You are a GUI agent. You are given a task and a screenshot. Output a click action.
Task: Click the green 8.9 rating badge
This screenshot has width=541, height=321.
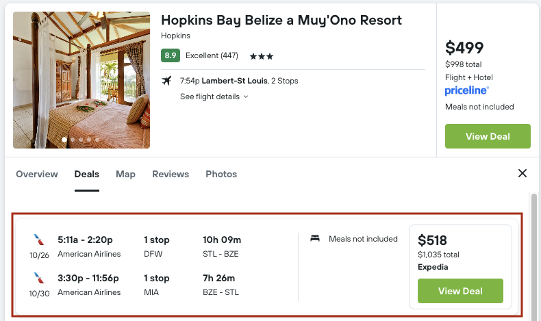click(171, 55)
